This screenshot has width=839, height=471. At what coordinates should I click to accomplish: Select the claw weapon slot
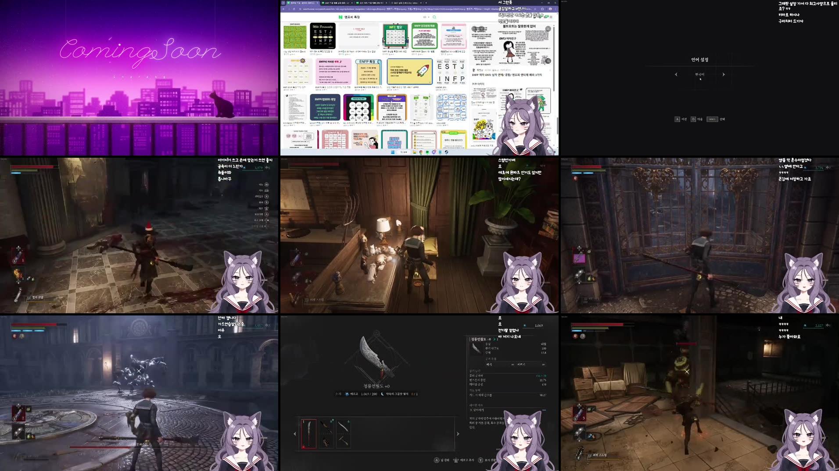click(x=326, y=441)
